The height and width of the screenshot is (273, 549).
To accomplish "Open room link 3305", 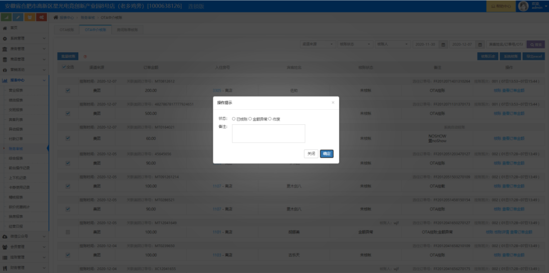I will point(217,90).
